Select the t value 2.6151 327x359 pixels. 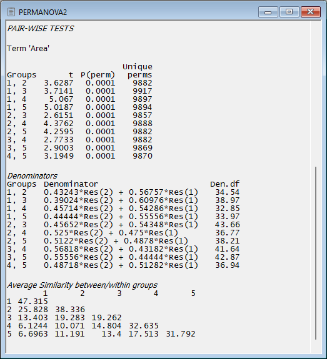point(59,116)
